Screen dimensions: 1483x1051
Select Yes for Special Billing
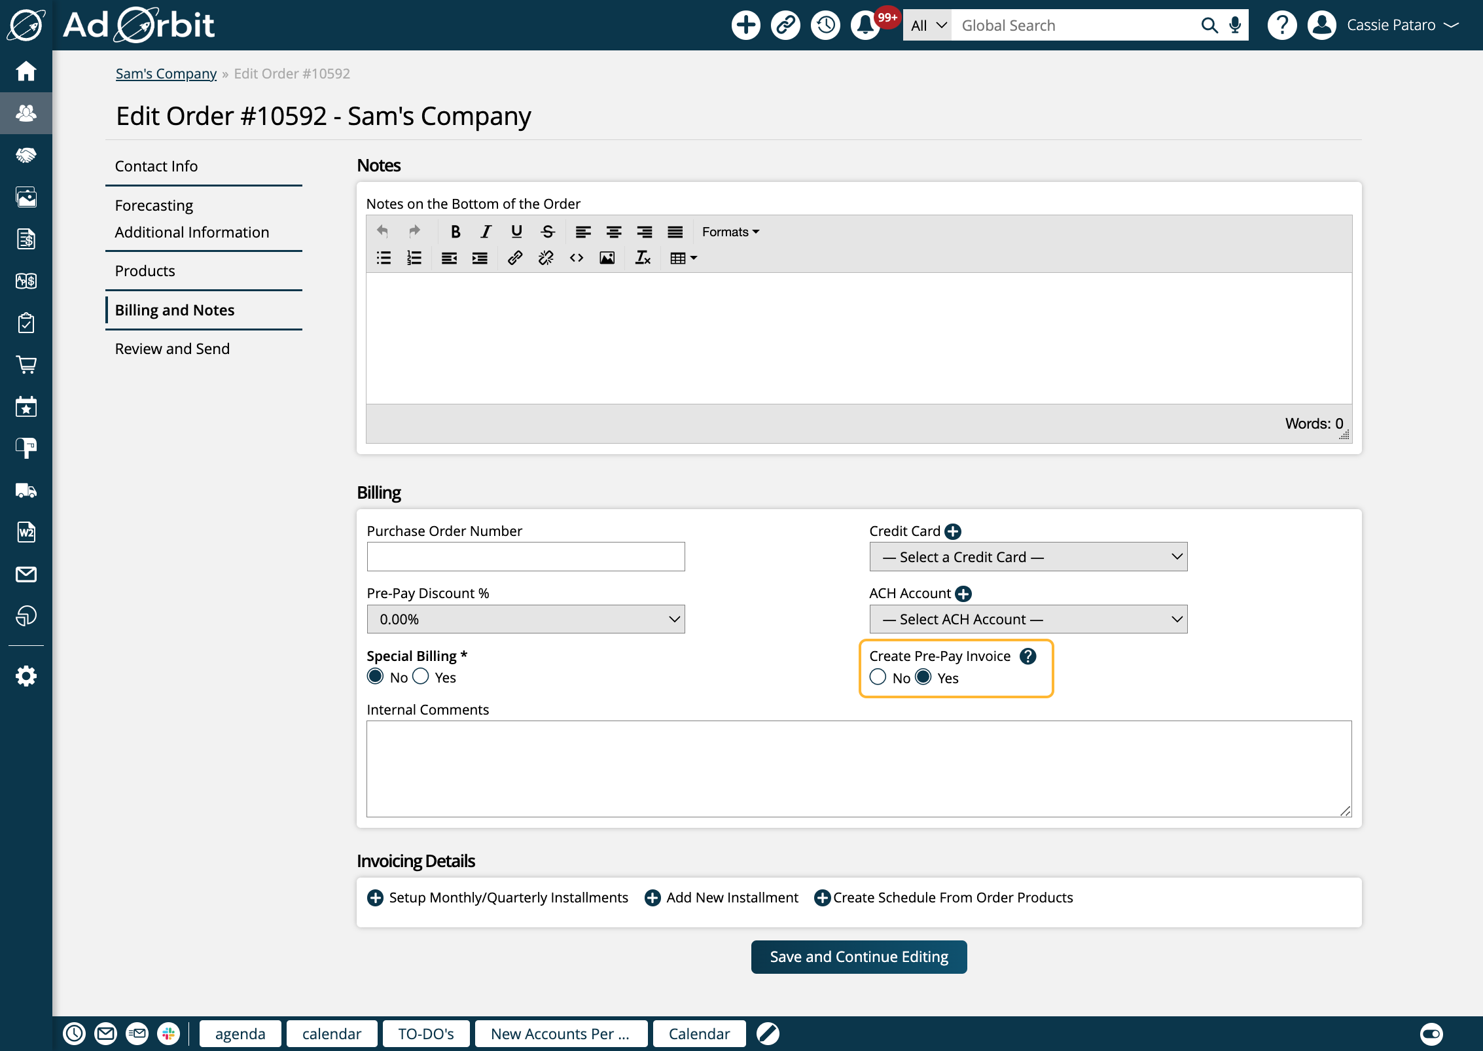click(421, 677)
